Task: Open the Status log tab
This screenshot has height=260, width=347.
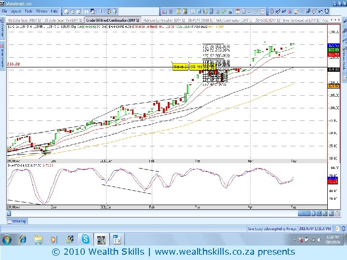Action: [x=17, y=221]
